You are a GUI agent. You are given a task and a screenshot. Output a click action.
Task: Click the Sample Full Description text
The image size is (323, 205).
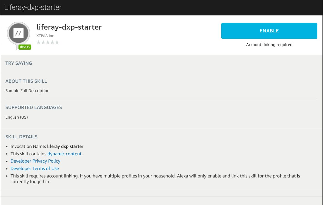click(x=27, y=91)
